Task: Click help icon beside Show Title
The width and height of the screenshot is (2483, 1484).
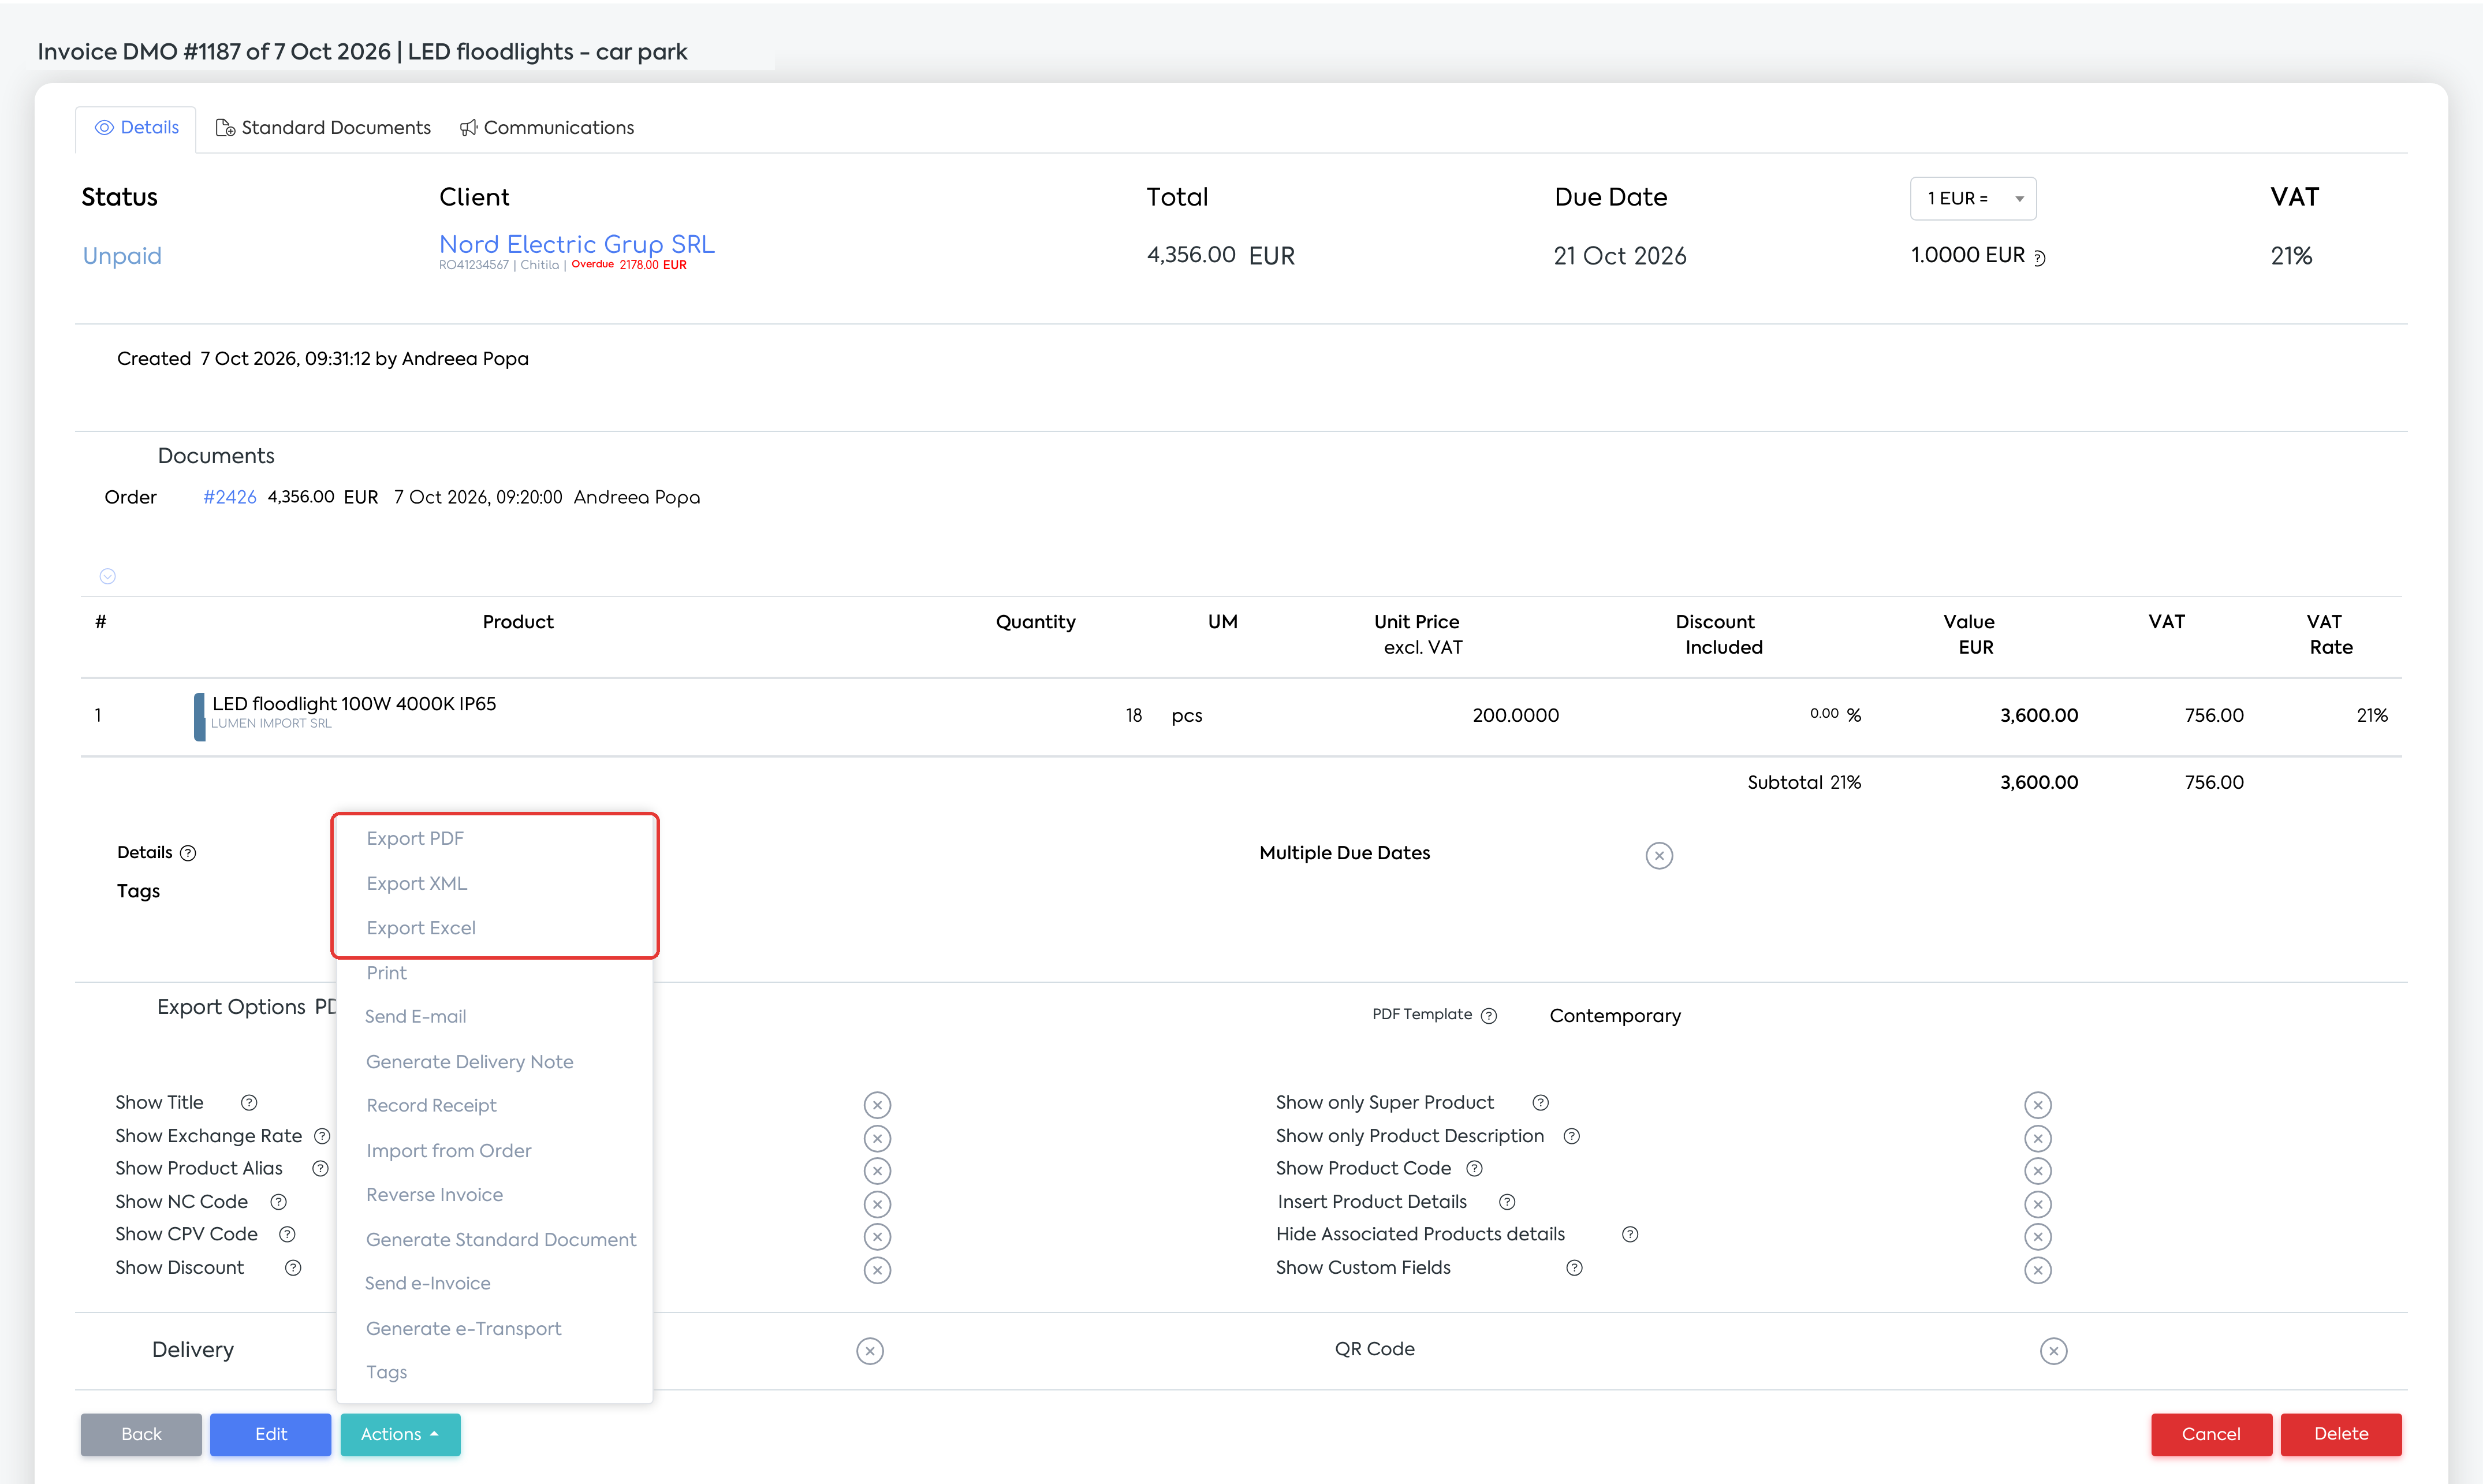Action: [x=249, y=1102]
